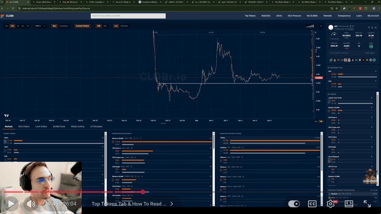Select the 15m timeframe
Screen dimensions: 381x214
12,26
